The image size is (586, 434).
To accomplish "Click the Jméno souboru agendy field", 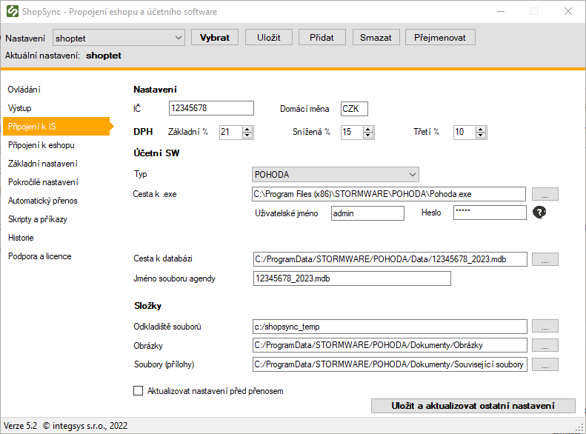I will coord(352,278).
